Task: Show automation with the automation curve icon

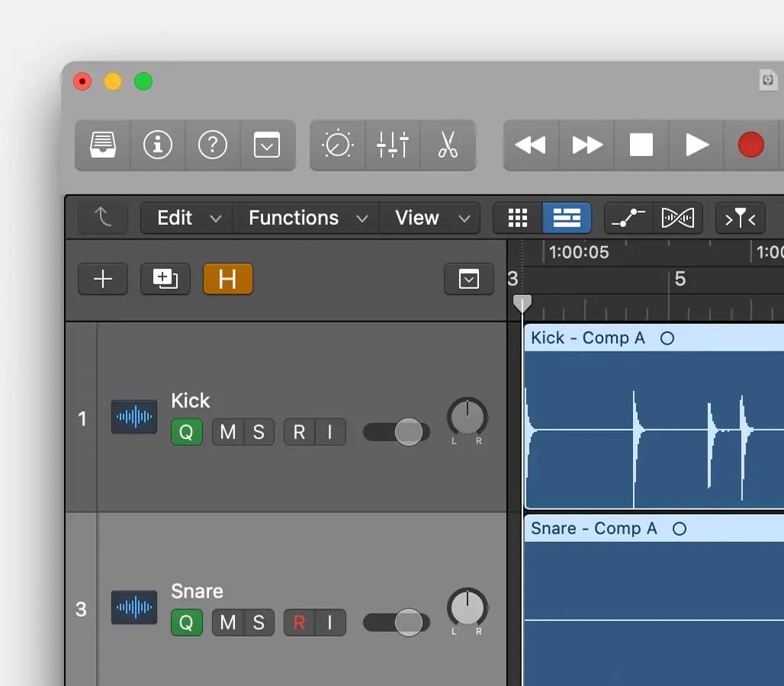Action: point(628,217)
